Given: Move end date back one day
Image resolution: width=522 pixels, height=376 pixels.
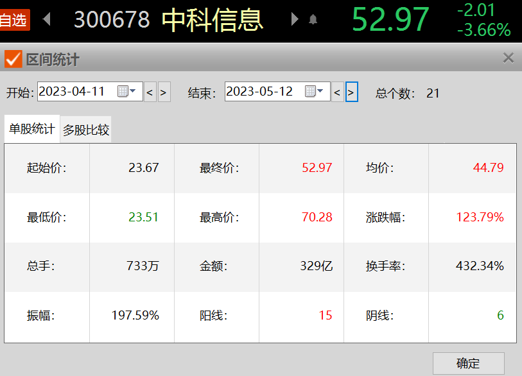Looking at the screenshot, I should (x=337, y=92).
